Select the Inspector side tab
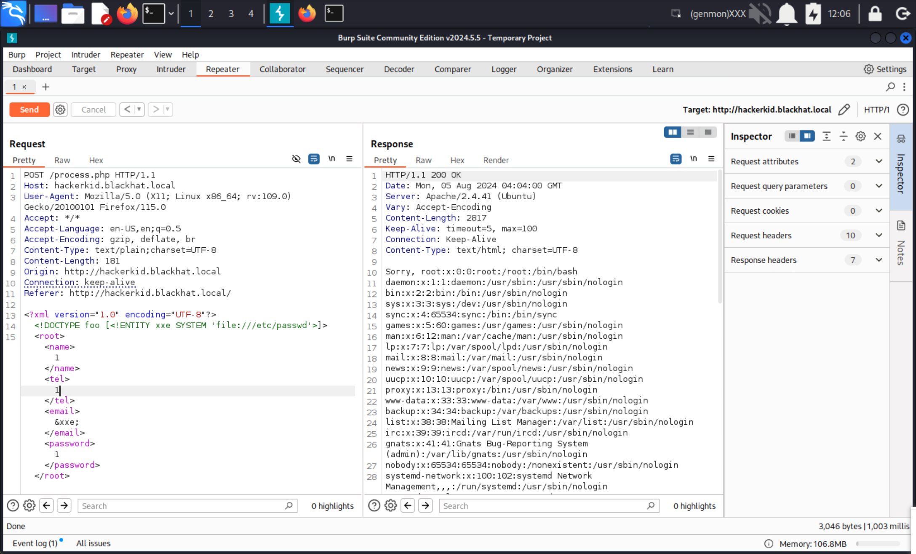This screenshot has height=554, width=916. [x=901, y=166]
